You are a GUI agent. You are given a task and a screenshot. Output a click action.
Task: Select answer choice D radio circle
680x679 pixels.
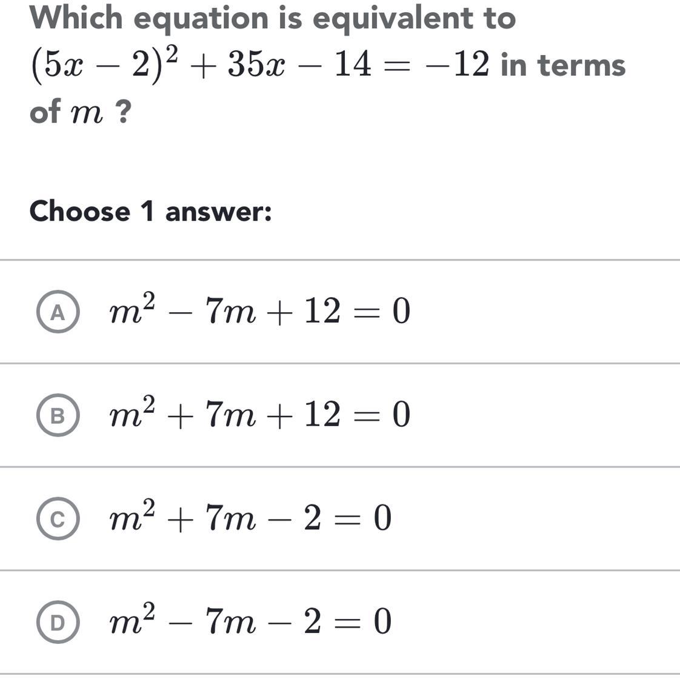(x=58, y=622)
